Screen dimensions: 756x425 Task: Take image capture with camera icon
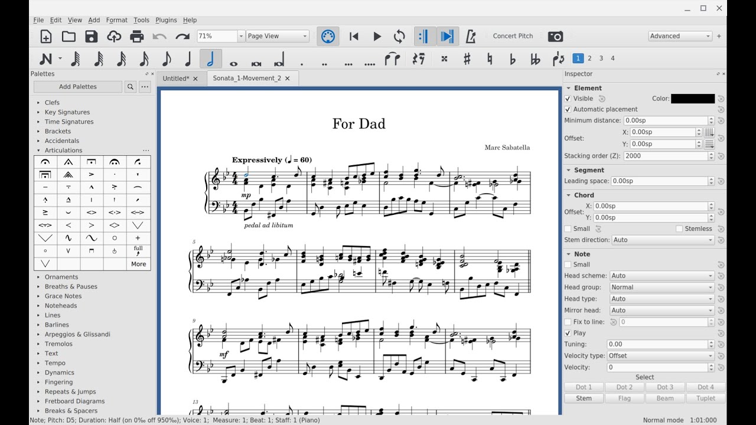[x=555, y=37]
